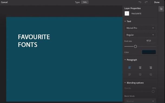Click the Font size label
Image resolution: width=165 pixels, height=103 pixels.
(x=128, y=41)
